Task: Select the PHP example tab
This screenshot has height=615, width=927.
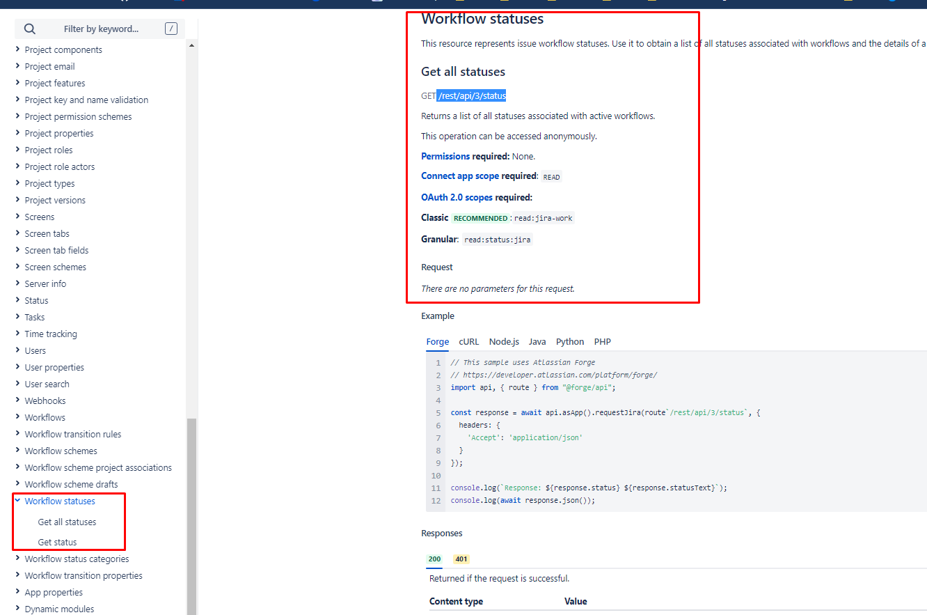Action: click(602, 341)
